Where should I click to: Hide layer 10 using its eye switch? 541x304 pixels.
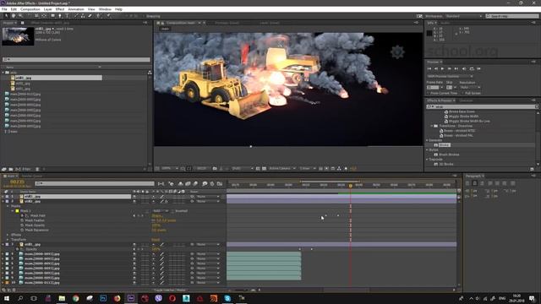pos(134,283)
